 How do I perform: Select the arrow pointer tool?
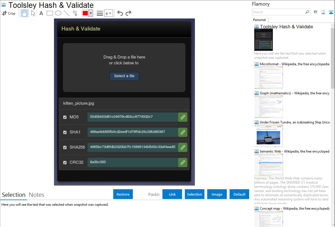pyautogui.click(x=33, y=13)
